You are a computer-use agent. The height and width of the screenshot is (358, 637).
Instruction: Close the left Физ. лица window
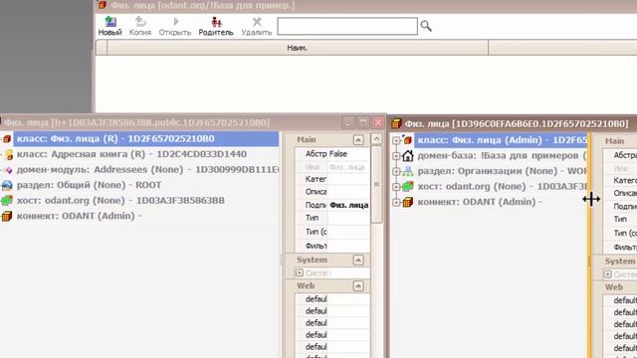(378, 122)
